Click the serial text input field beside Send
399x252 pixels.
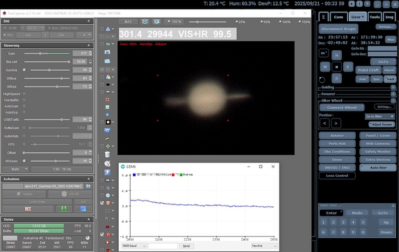coord(162,246)
